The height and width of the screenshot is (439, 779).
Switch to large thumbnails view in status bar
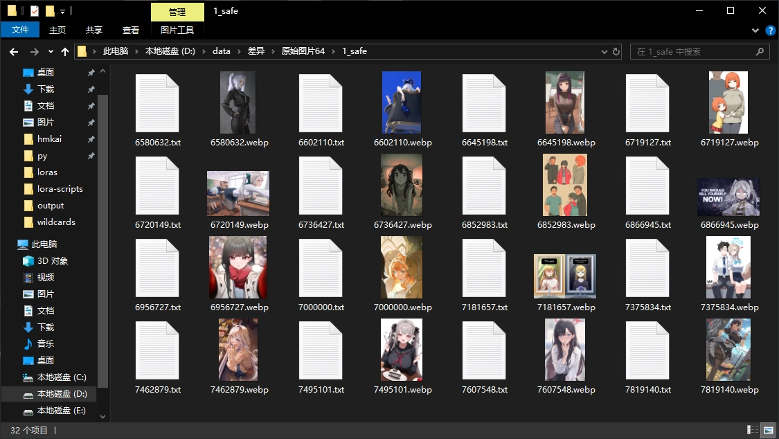click(767, 431)
